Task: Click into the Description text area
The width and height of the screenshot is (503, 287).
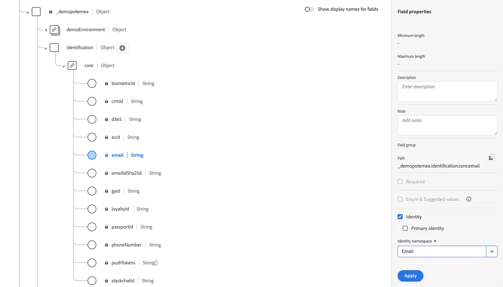Action: [447, 91]
